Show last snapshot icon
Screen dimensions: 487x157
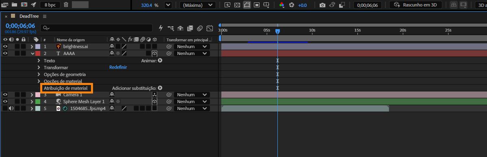pyautogui.click(x=332, y=5)
